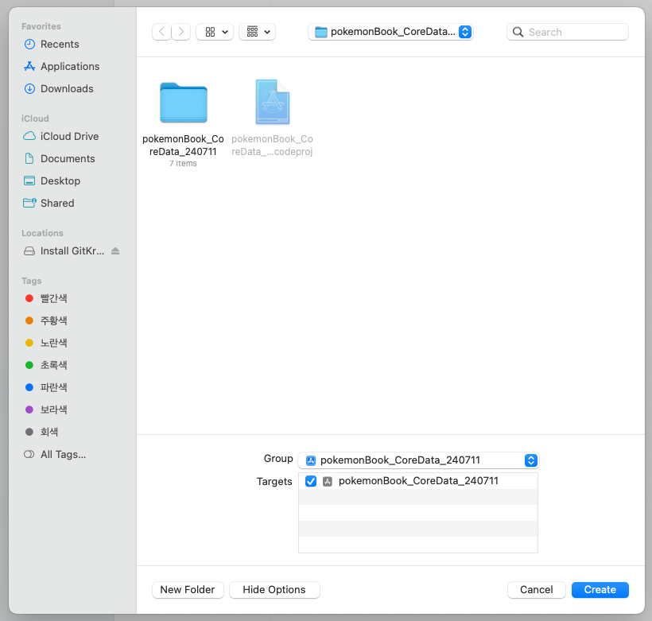
Task: Select the red 빨간색 tag
Action: 46,298
